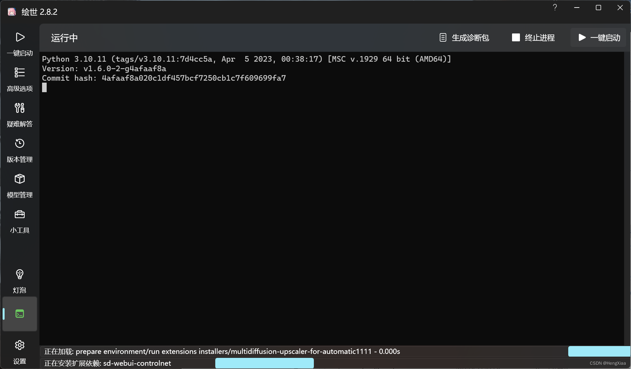Click the console vertical scrollbar
This screenshot has height=369, width=631.
tap(627, 198)
